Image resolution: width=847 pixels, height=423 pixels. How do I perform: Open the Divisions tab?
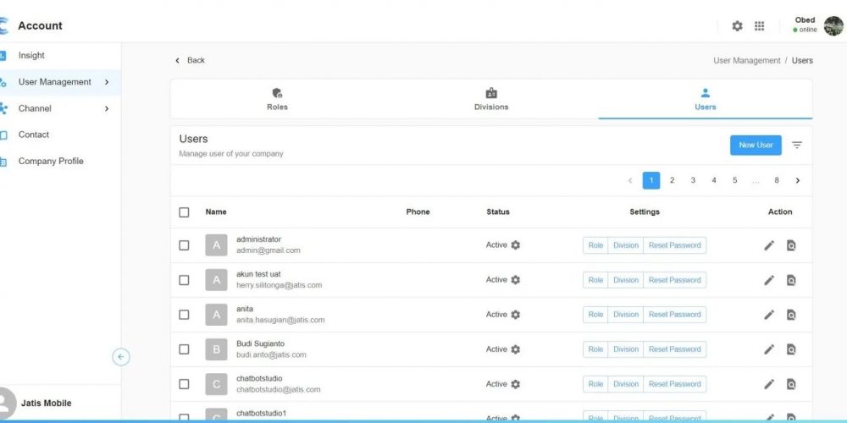pyautogui.click(x=491, y=99)
